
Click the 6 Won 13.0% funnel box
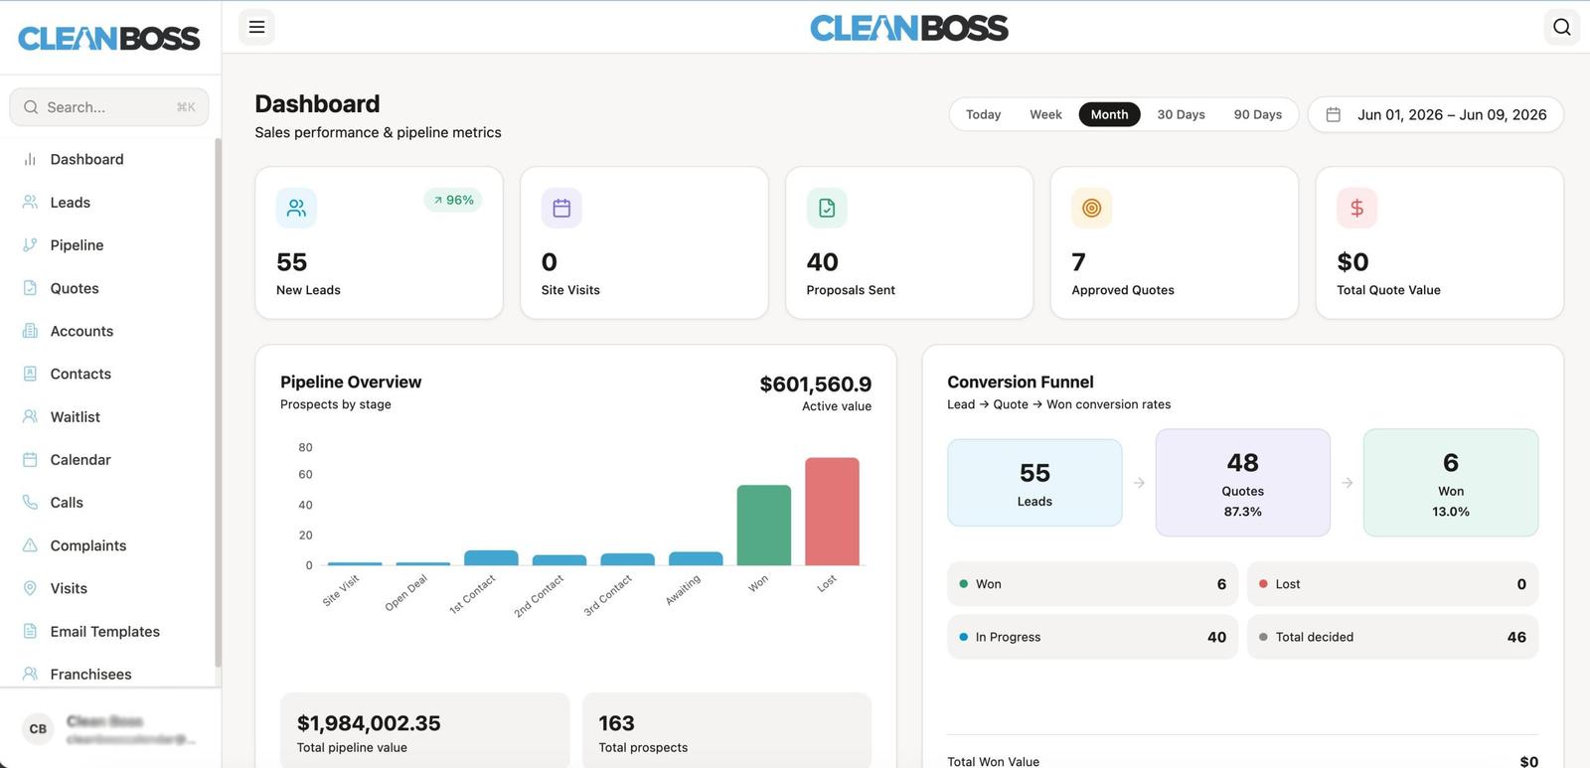coord(1451,483)
